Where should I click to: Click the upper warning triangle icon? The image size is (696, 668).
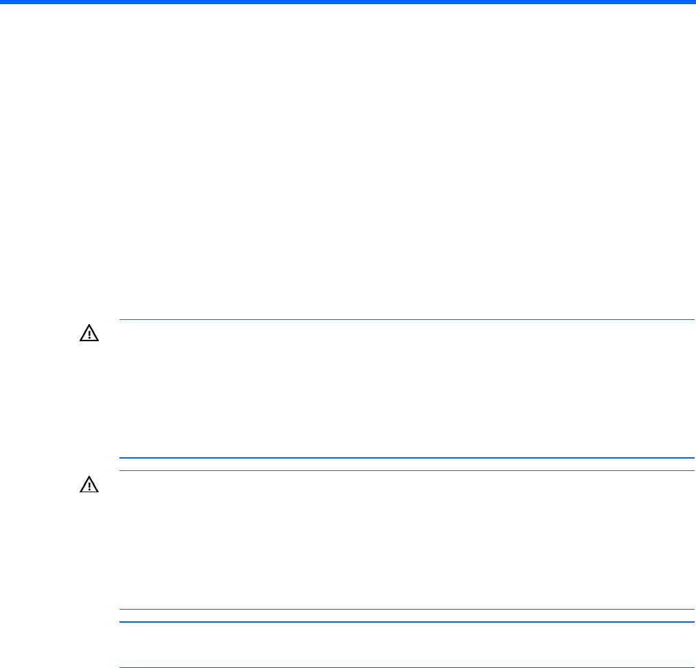(x=89, y=333)
